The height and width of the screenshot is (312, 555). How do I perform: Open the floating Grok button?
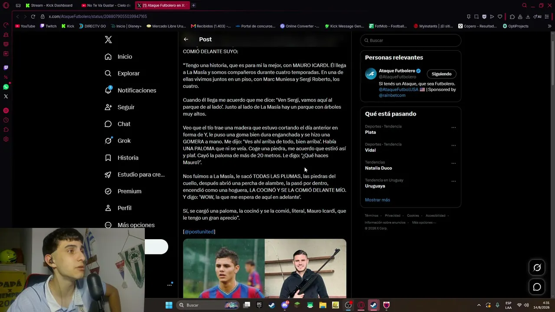click(x=537, y=268)
